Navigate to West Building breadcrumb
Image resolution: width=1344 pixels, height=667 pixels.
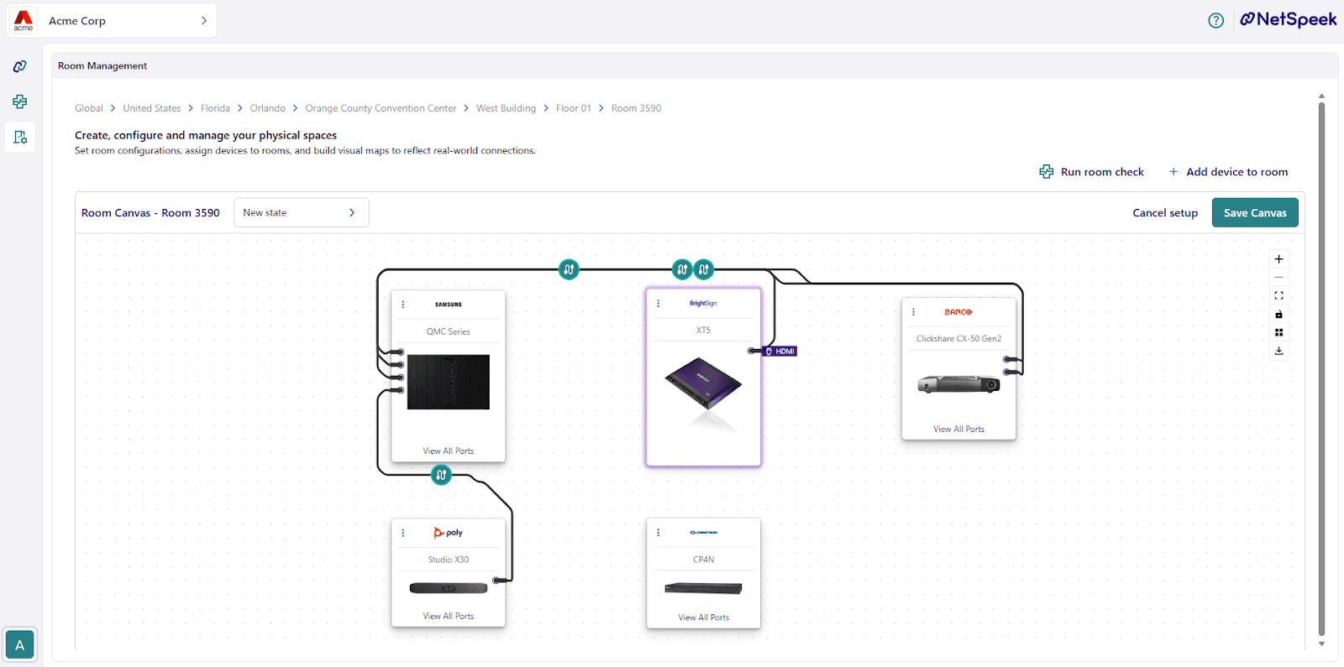[506, 108]
